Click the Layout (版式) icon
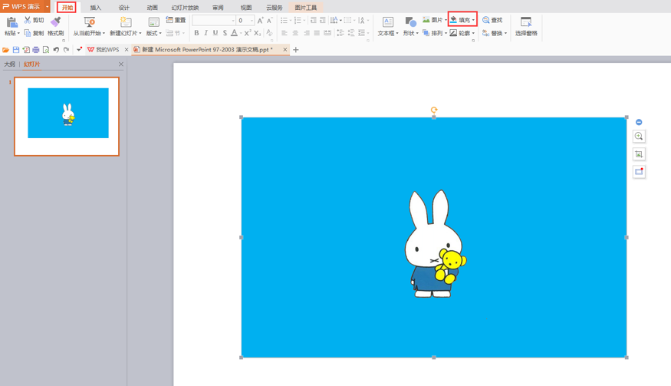The height and width of the screenshot is (386, 671). click(x=153, y=22)
